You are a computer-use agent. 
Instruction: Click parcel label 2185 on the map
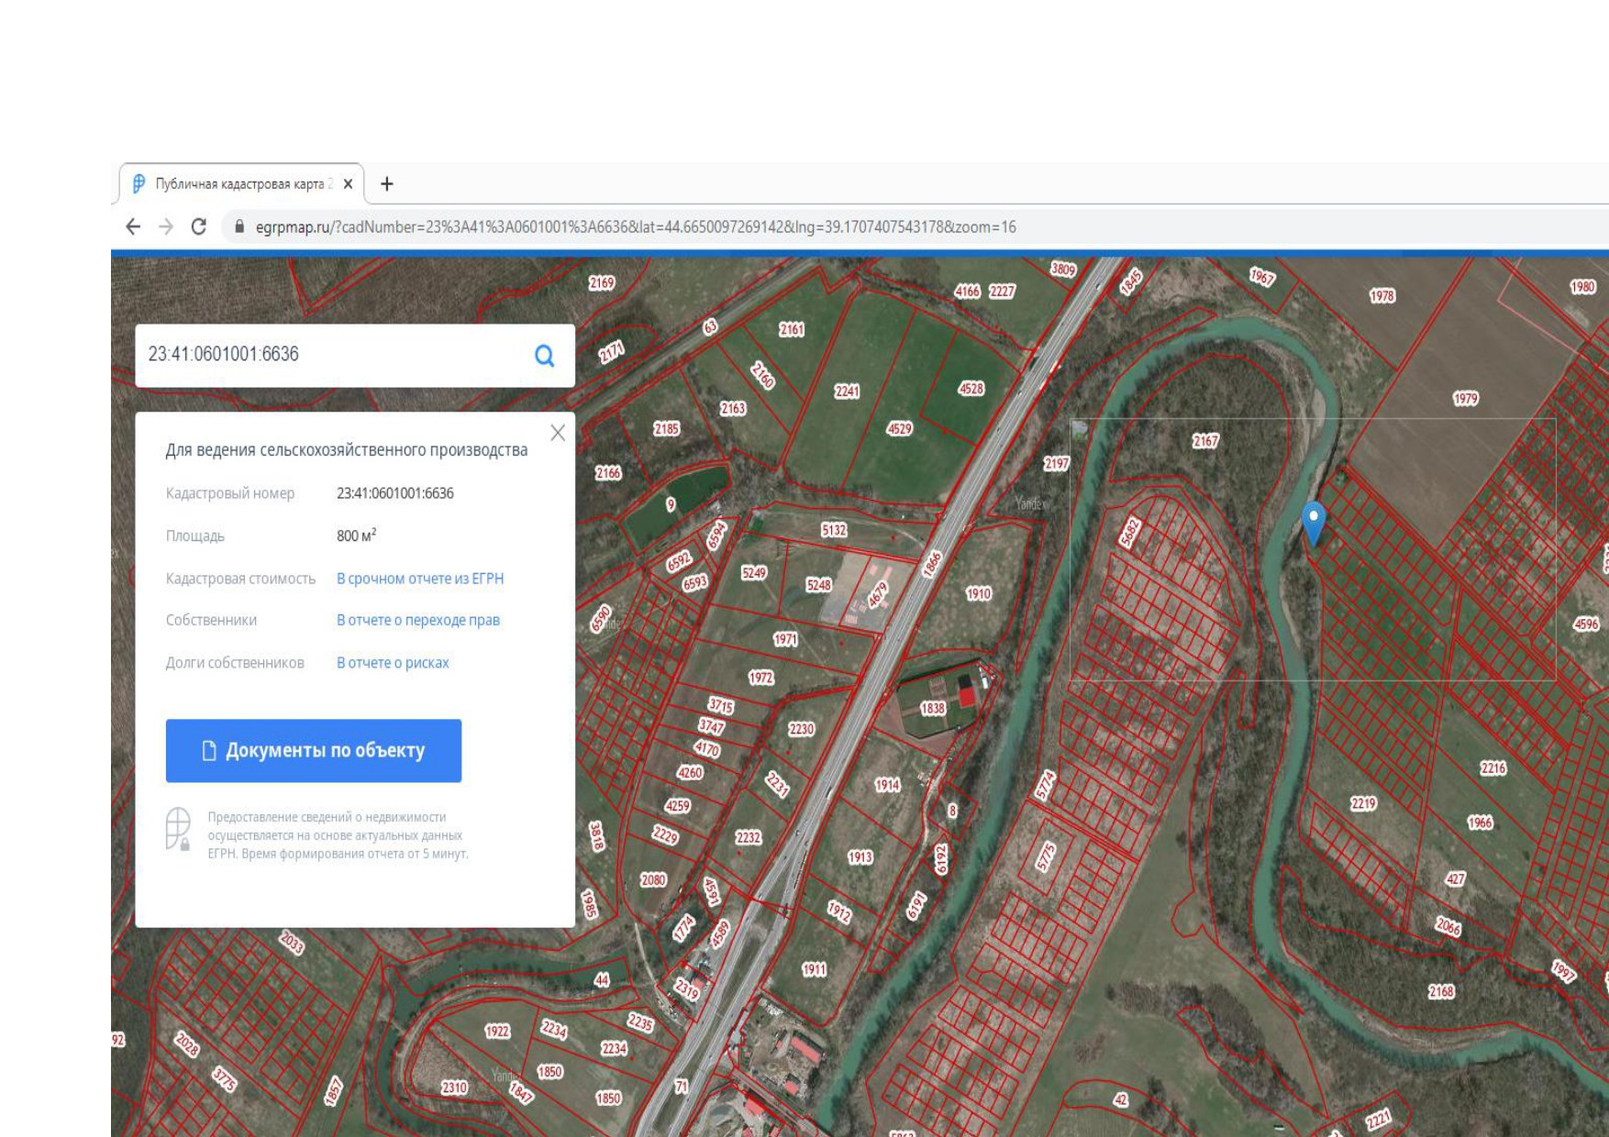(x=666, y=429)
